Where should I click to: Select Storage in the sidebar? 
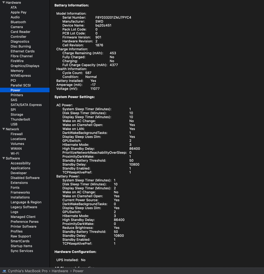(x=17, y=114)
